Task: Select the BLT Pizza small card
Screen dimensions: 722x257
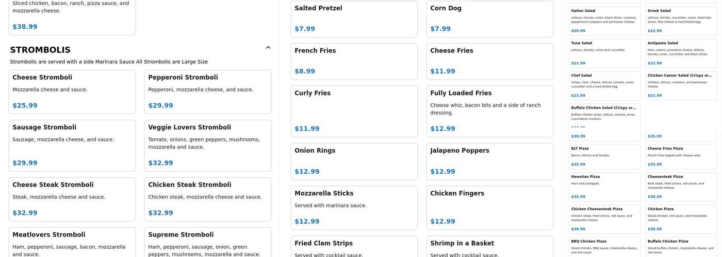Action: (x=604, y=157)
